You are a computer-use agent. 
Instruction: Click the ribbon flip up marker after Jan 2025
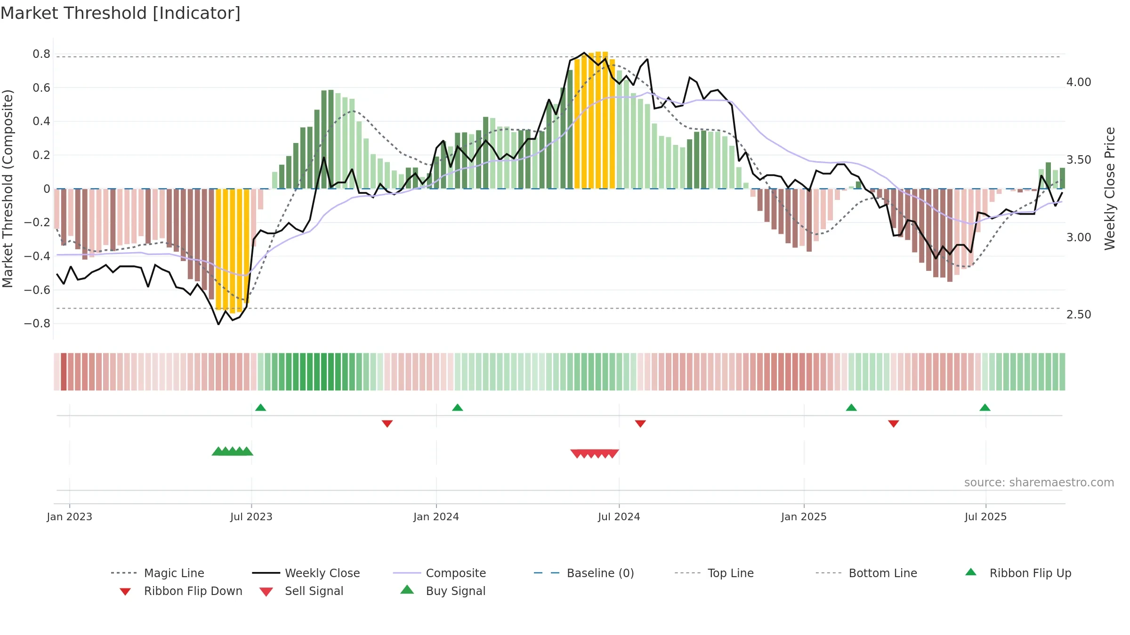(851, 407)
